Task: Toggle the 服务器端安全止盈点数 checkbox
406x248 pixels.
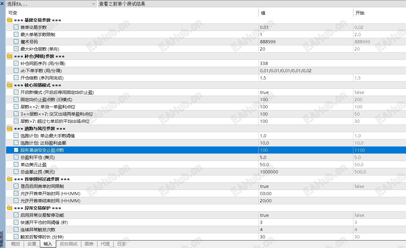Action: coord(16,150)
